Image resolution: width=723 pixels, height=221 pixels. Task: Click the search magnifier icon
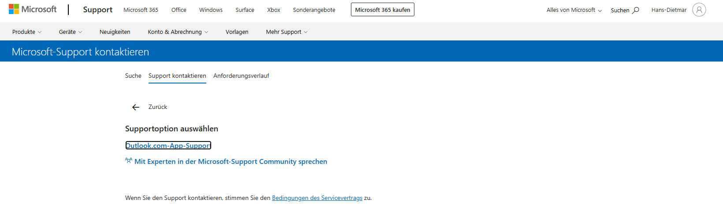(x=636, y=10)
